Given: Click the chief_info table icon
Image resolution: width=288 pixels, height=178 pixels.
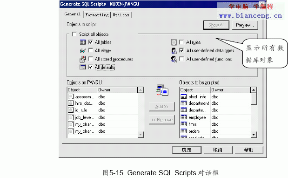Looking at the screenshot, I should click(184, 96).
